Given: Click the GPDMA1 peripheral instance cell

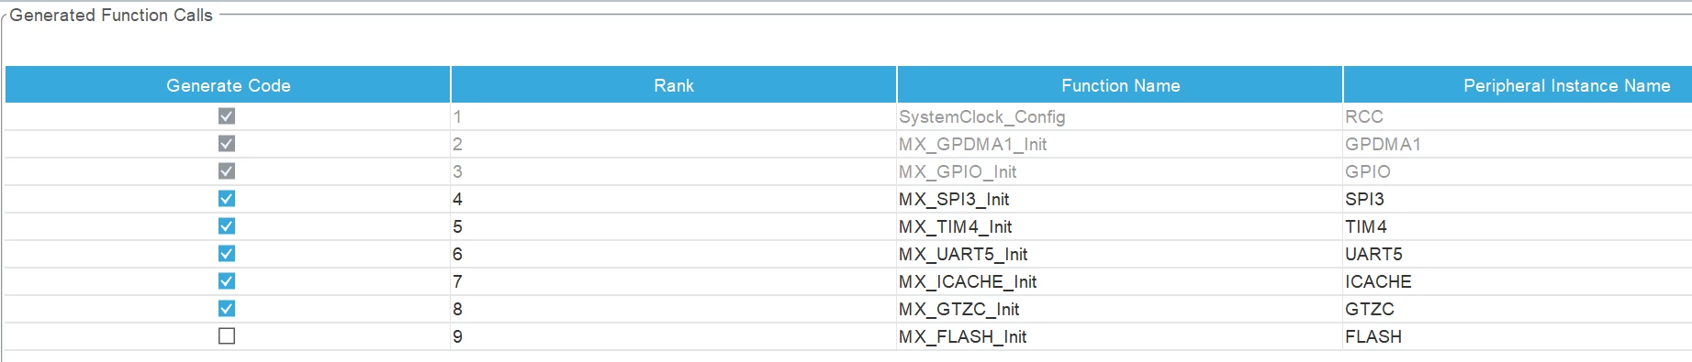Looking at the screenshot, I should (x=1518, y=144).
